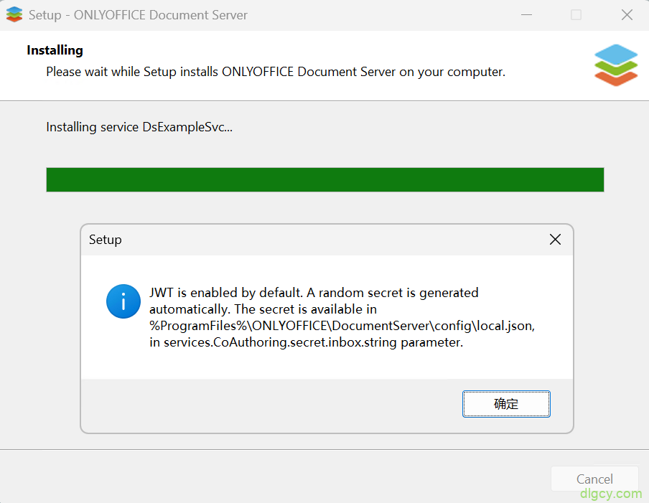Click 'Installing service DsExampleSvc...' status text
Screen dimensions: 649x503
[139, 127]
